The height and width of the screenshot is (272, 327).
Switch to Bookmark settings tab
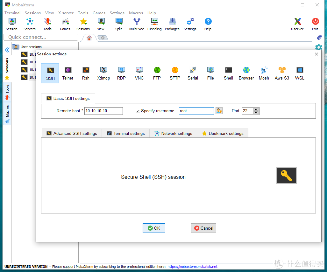(223, 133)
